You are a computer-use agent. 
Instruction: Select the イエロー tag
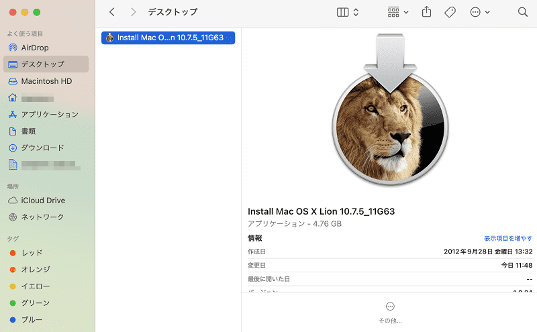point(46,286)
